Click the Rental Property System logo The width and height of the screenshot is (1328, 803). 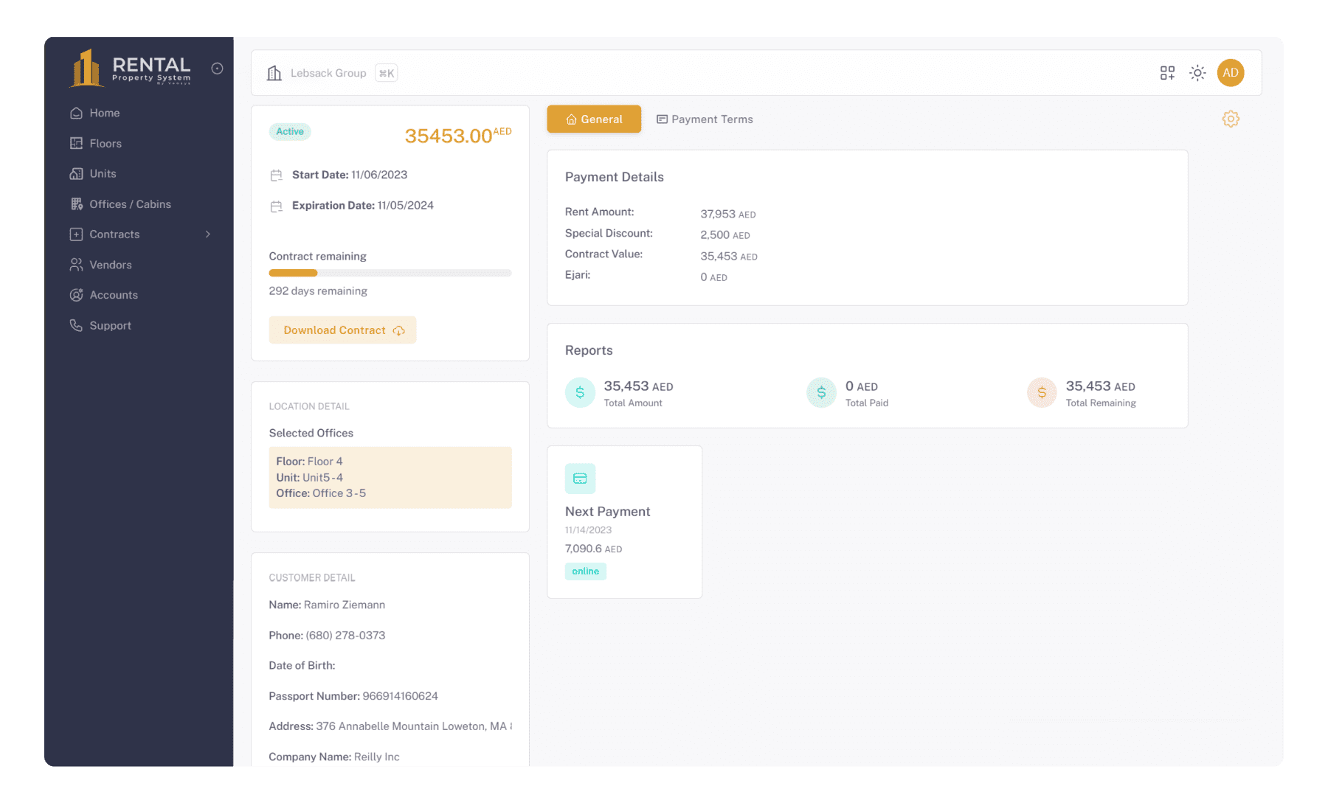tap(131, 69)
